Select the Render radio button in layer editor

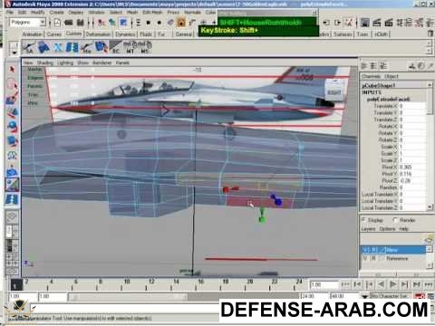[x=395, y=220]
